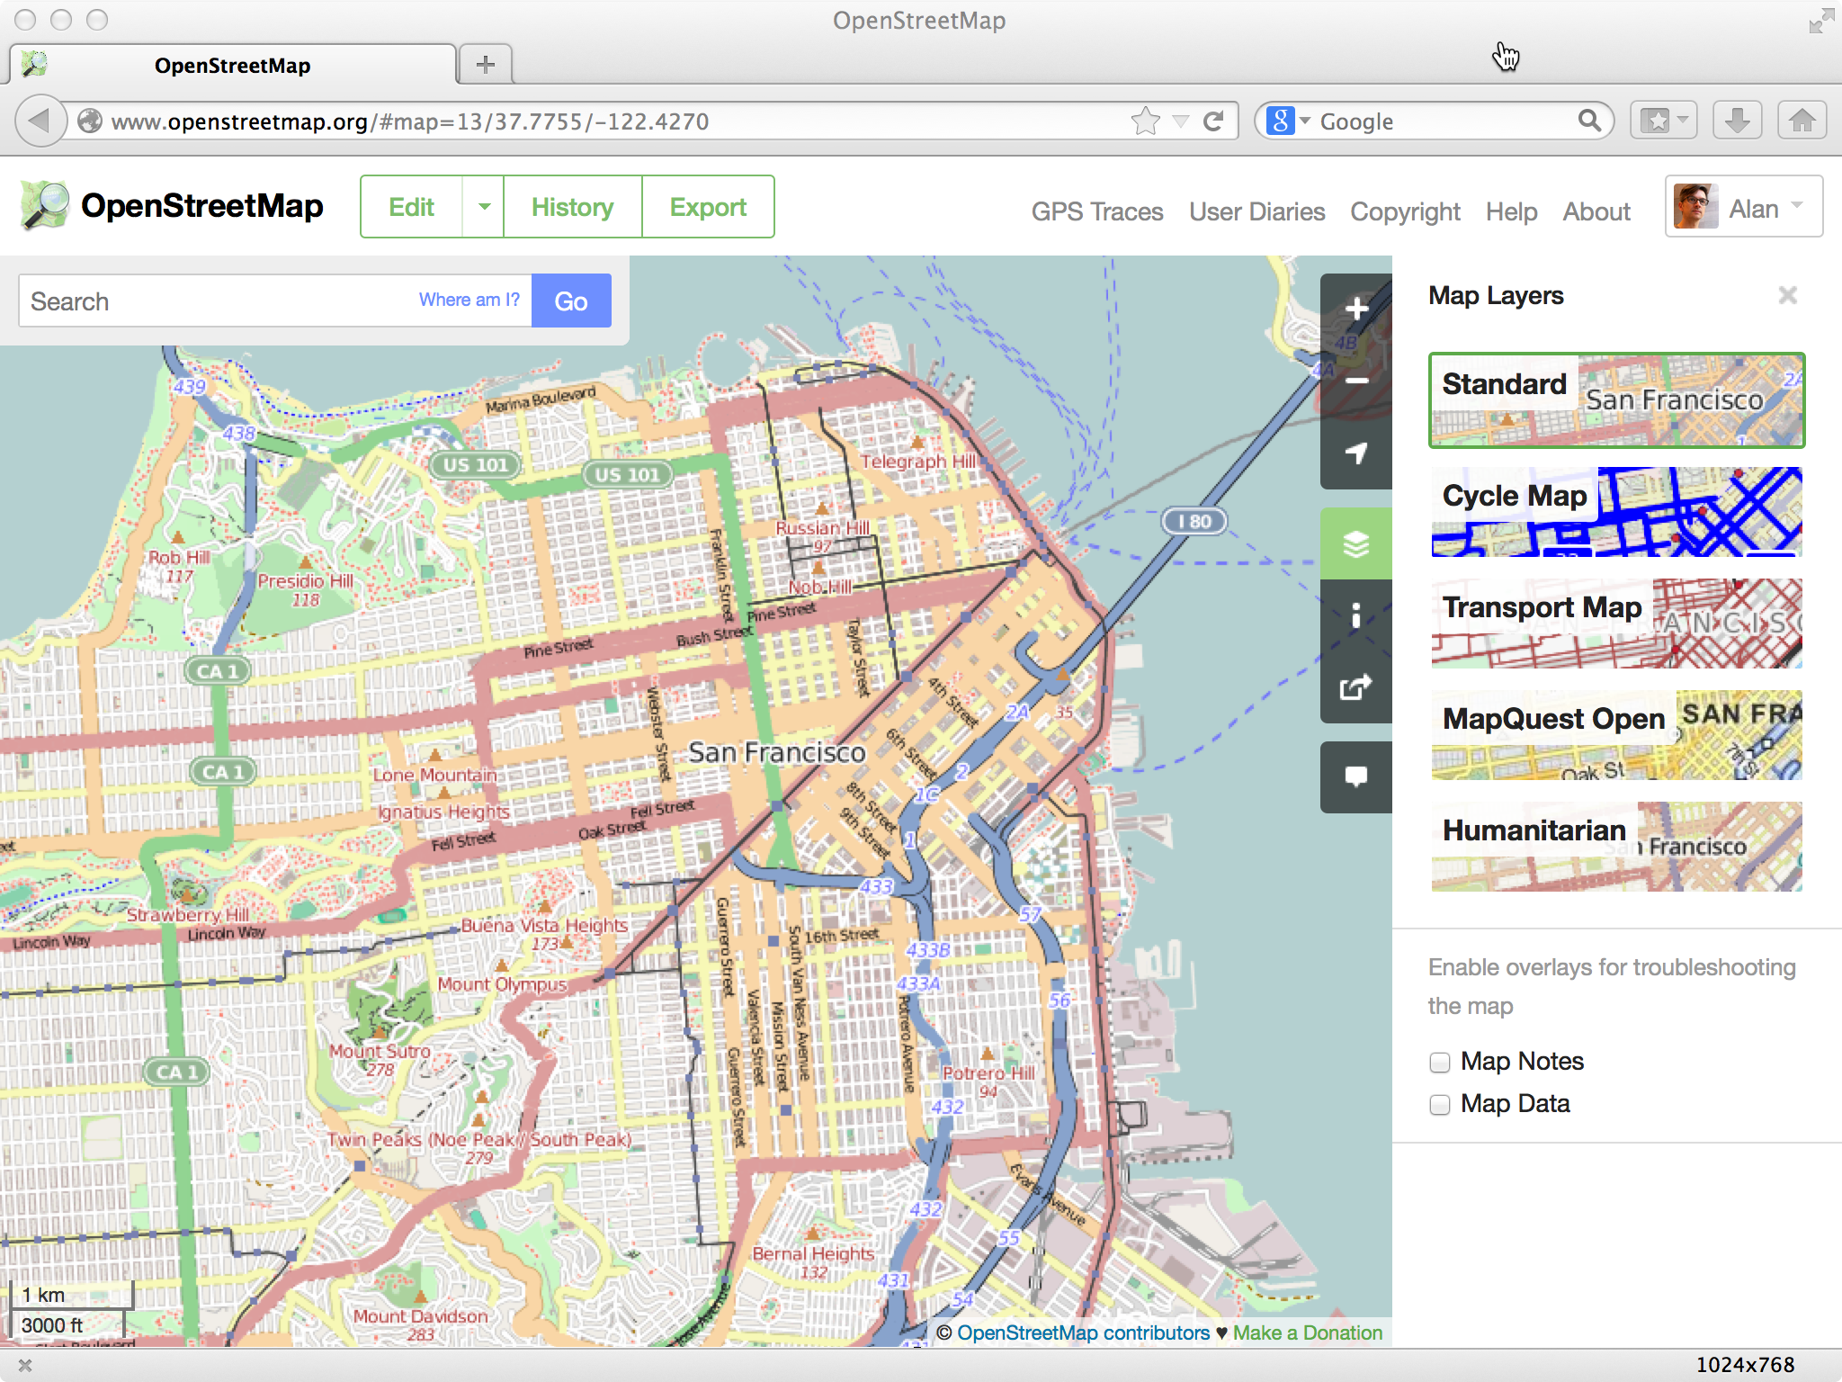
Task: Click the add note speech bubble icon
Action: [1355, 776]
